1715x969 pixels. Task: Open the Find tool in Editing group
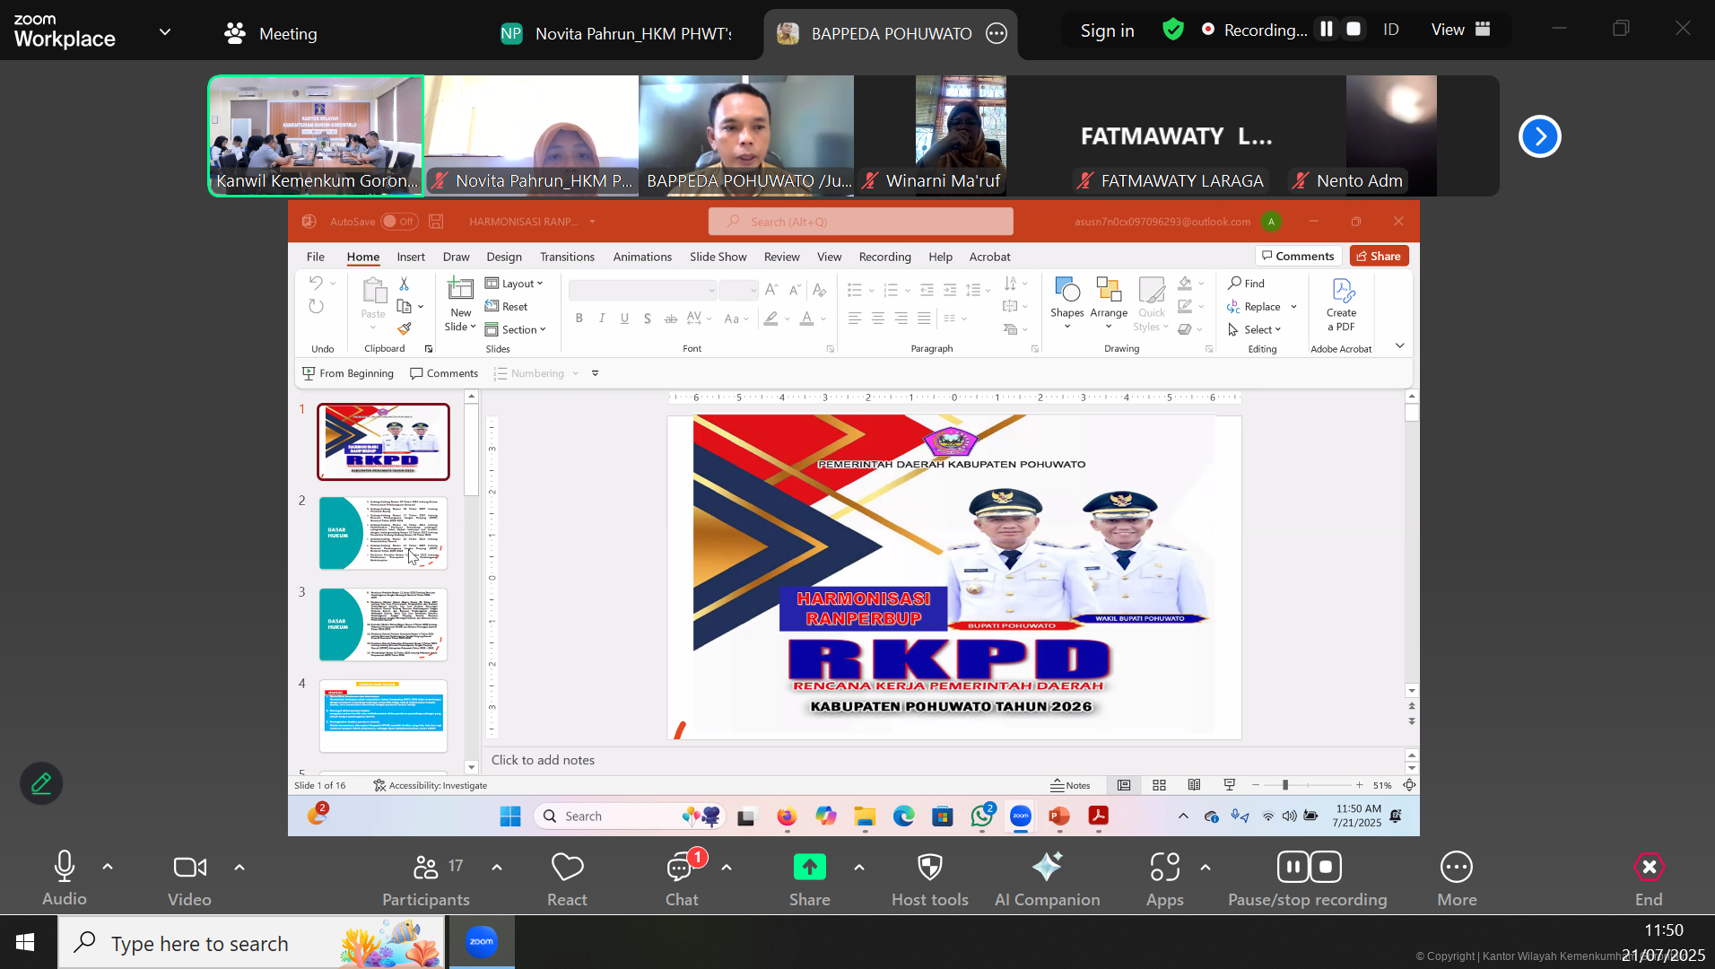pos(1249,283)
